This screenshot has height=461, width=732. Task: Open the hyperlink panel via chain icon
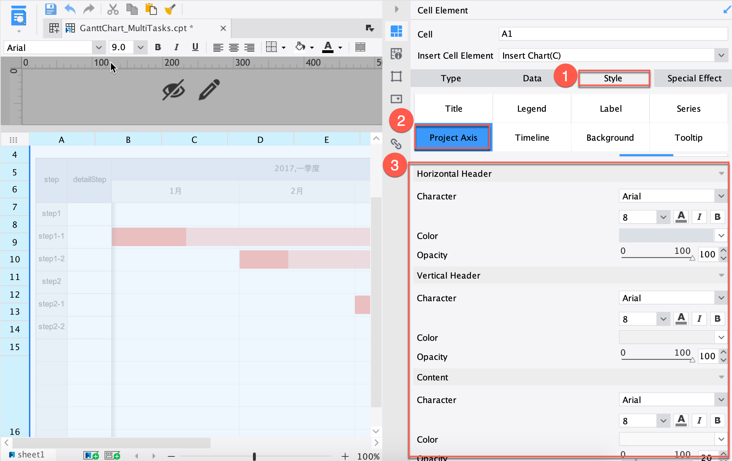(396, 144)
